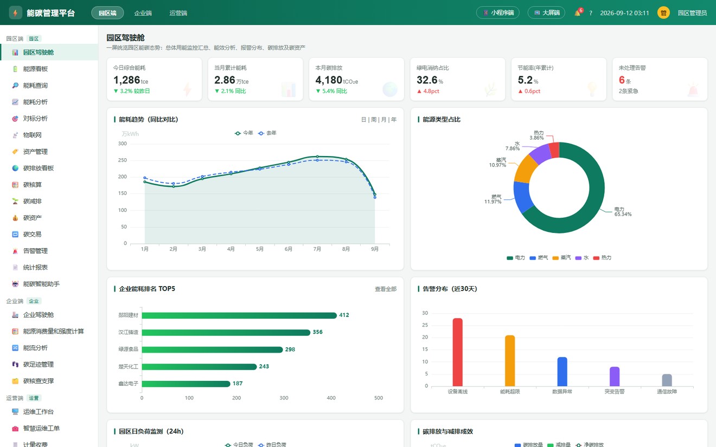The width and height of the screenshot is (716, 447).
Task: Open 运维工作台 in the sidebar
Action: click(49, 412)
